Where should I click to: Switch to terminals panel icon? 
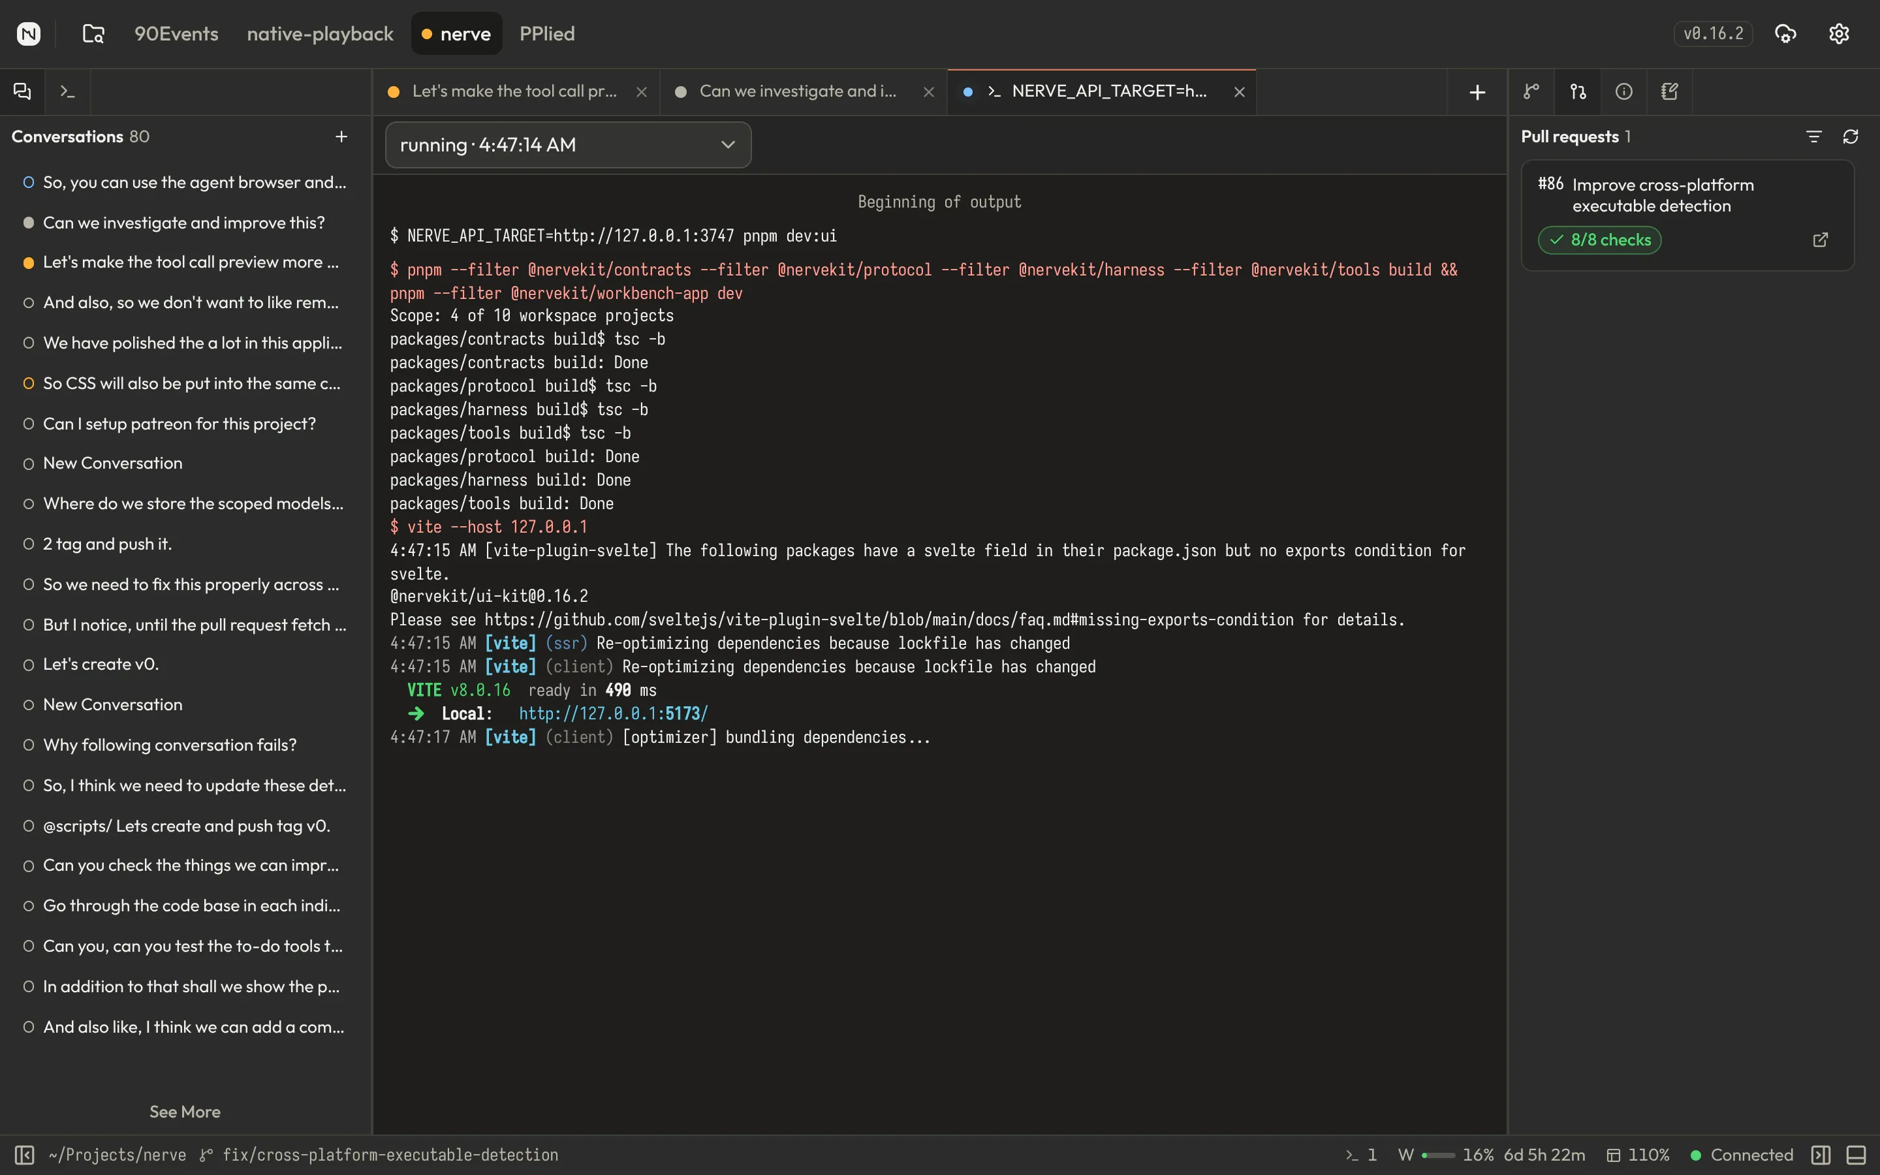coord(68,91)
